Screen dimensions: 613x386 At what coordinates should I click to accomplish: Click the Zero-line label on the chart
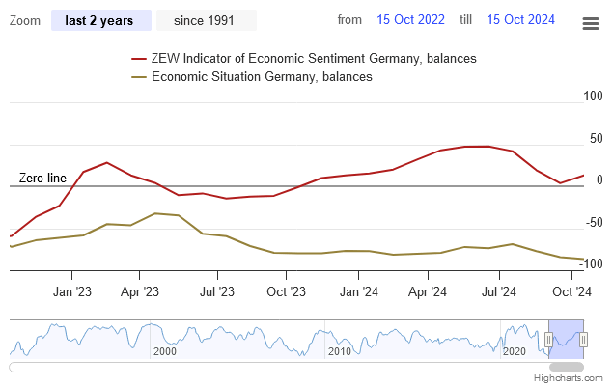[x=42, y=179]
